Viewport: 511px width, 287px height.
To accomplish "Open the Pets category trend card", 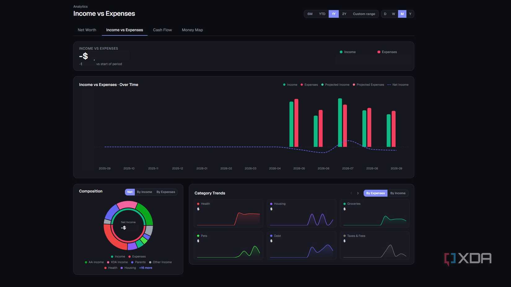I will [229, 246].
